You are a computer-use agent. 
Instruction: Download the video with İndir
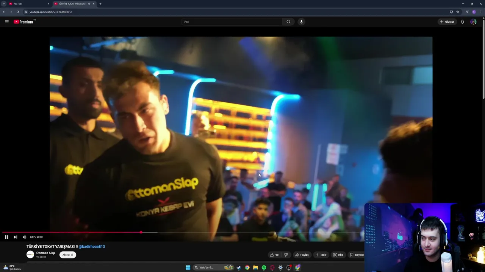(x=321, y=255)
